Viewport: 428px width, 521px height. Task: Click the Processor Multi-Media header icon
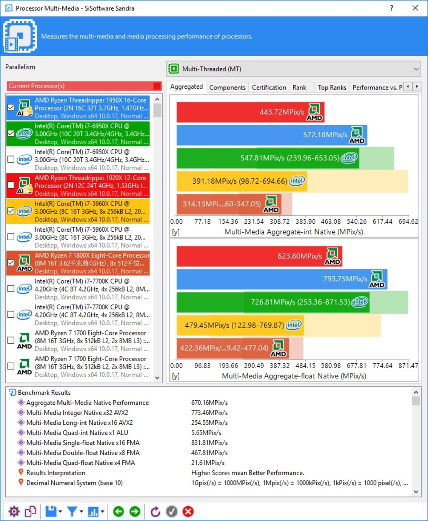pos(20,36)
